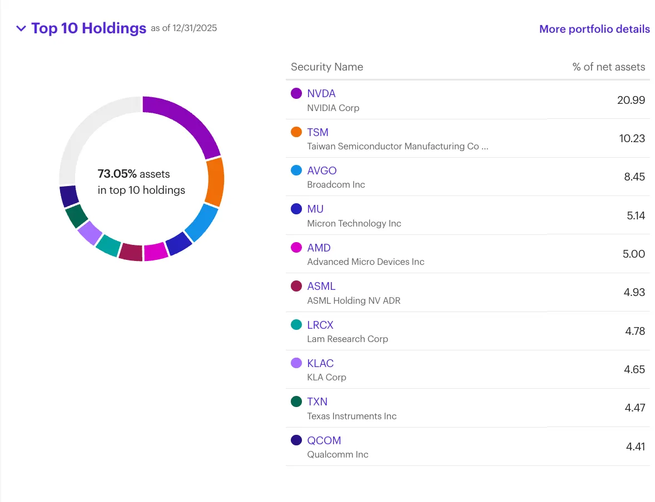The height and width of the screenshot is (502, 655).
Task: Open More portfolio details link
Action: tap(594, 29)
